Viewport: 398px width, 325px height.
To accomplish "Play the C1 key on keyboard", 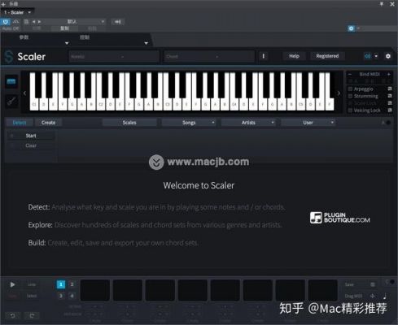I will pyautogui.click(x=34, y=104).
